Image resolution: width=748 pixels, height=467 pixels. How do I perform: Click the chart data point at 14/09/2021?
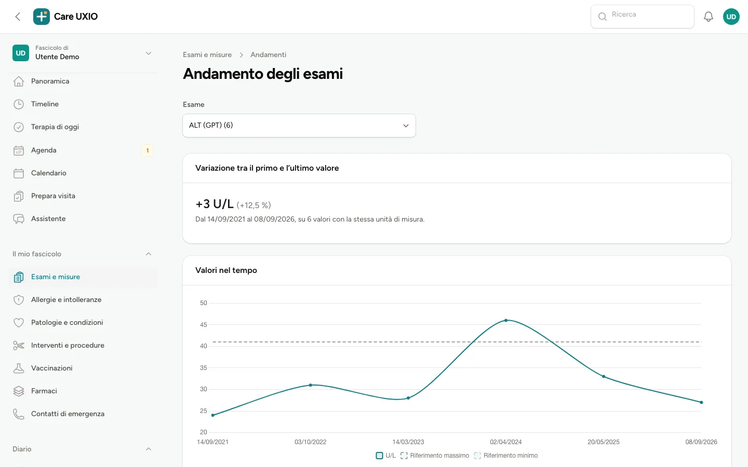pyautogui.click(x=213, y=415)
